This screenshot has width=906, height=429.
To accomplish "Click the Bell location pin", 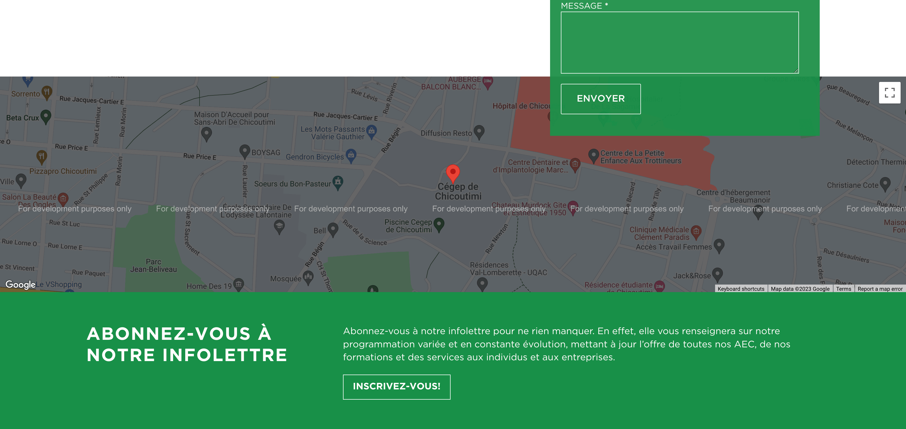I will [x=333, y=230].
